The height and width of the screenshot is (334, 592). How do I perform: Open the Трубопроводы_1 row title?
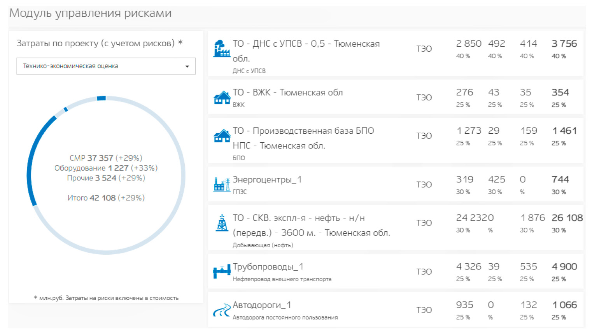tap(268, 267)
